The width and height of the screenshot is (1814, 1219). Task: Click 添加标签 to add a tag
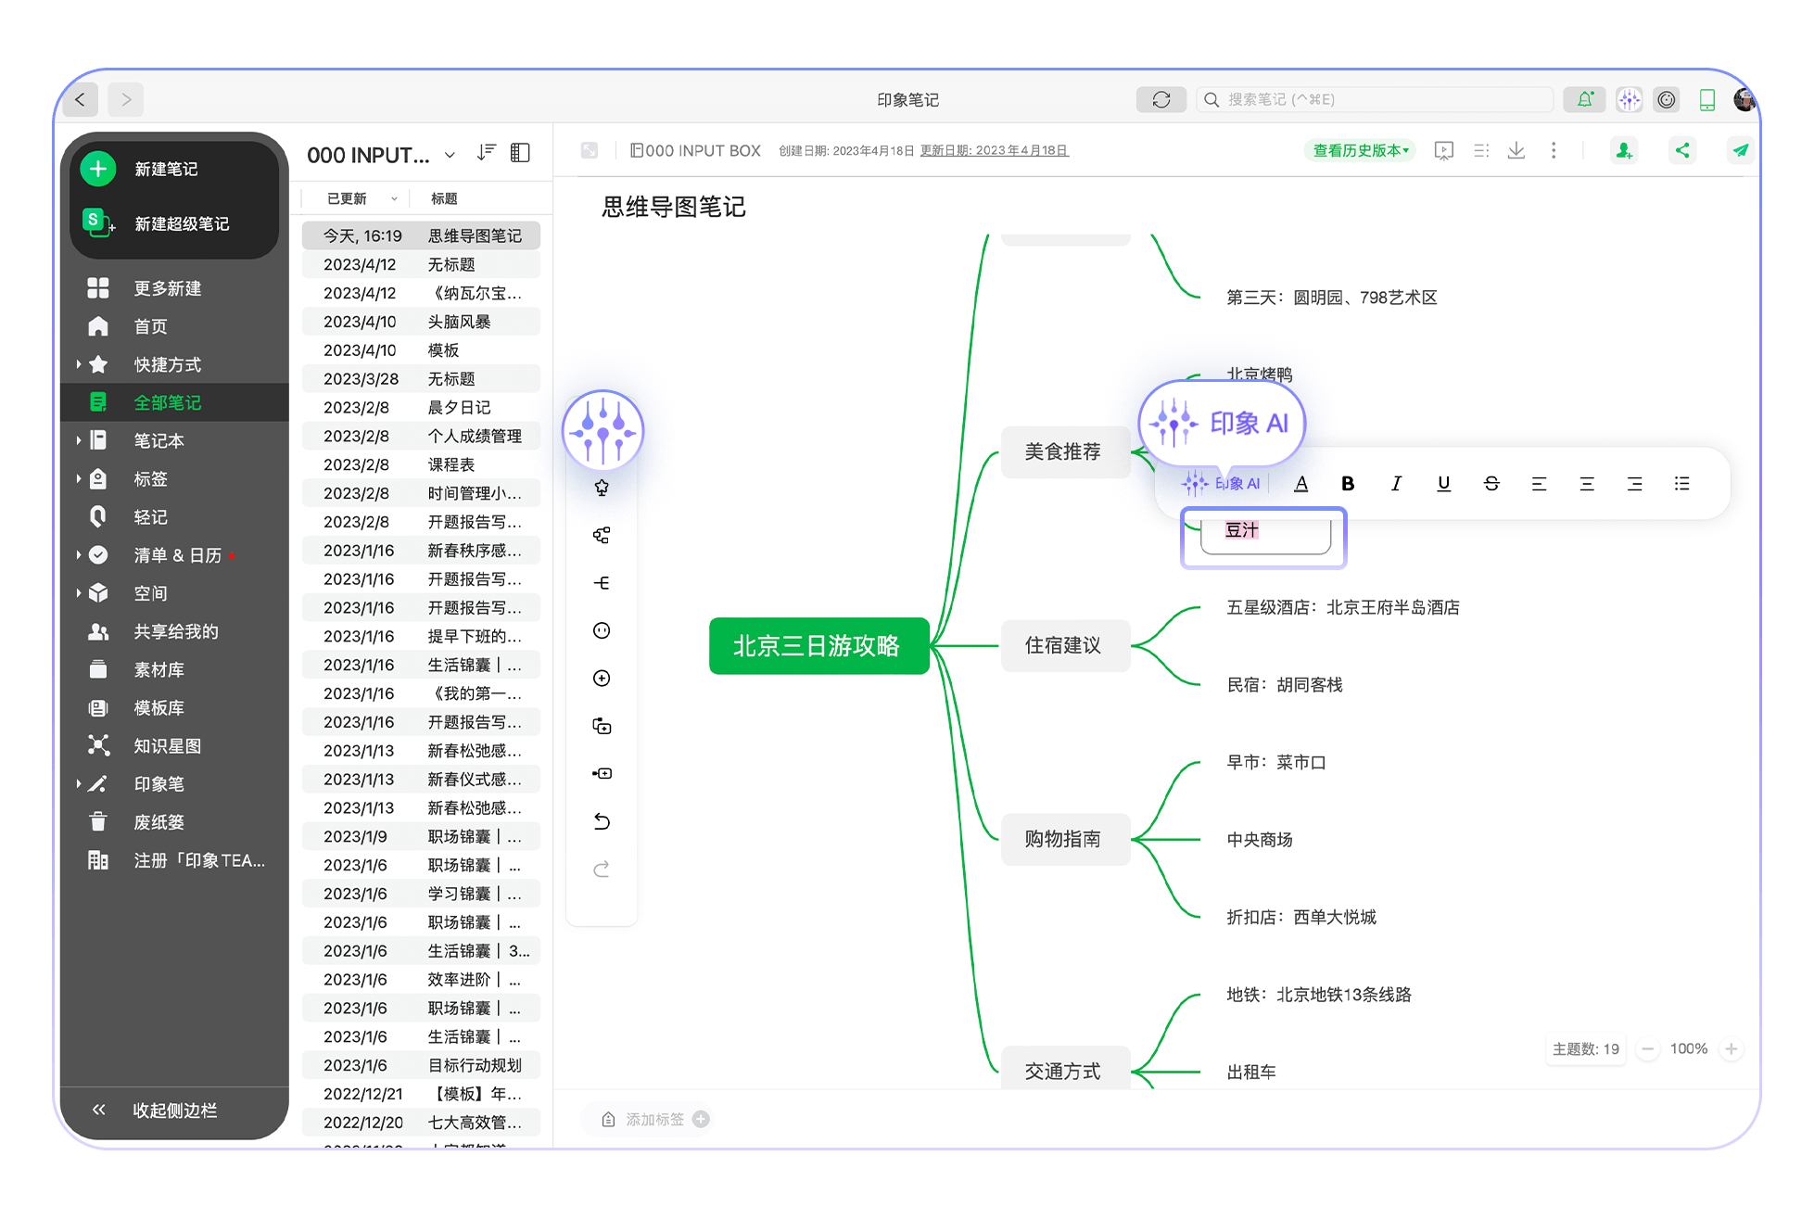coord(654,1119)
